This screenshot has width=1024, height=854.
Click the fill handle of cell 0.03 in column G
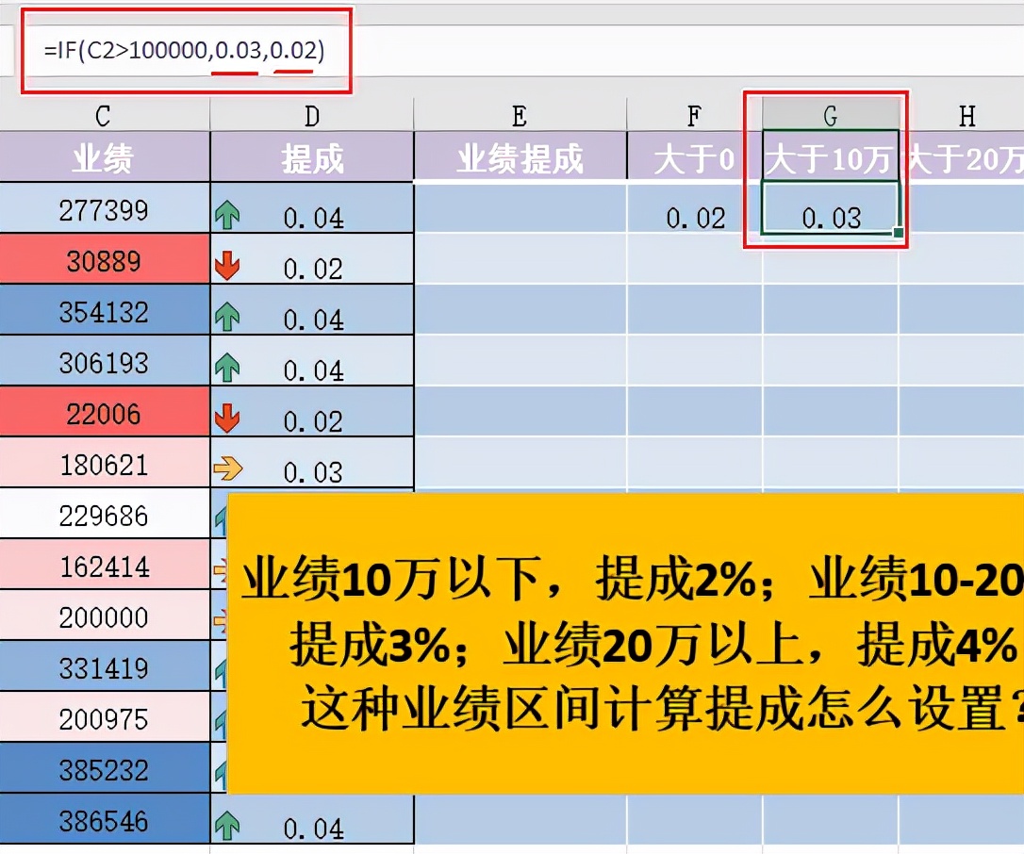tap(899, 233)
